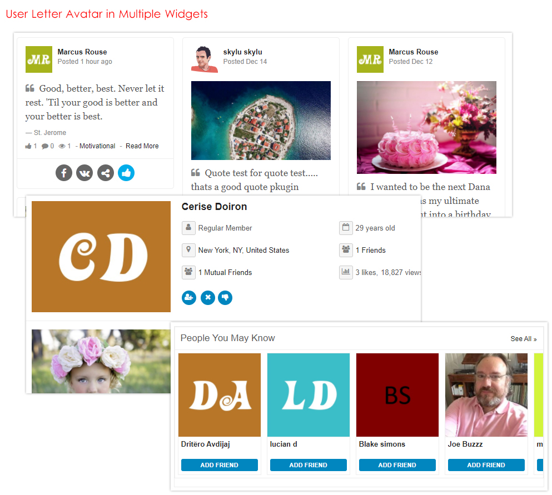
Task: Add Blake simons as friend
Action: (397, 465)
